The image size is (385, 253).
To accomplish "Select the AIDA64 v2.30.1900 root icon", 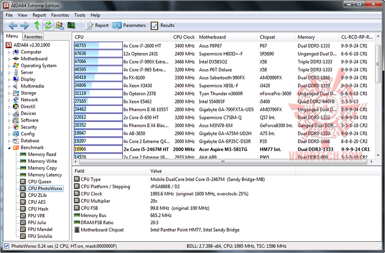I will (x=9, y=45).
